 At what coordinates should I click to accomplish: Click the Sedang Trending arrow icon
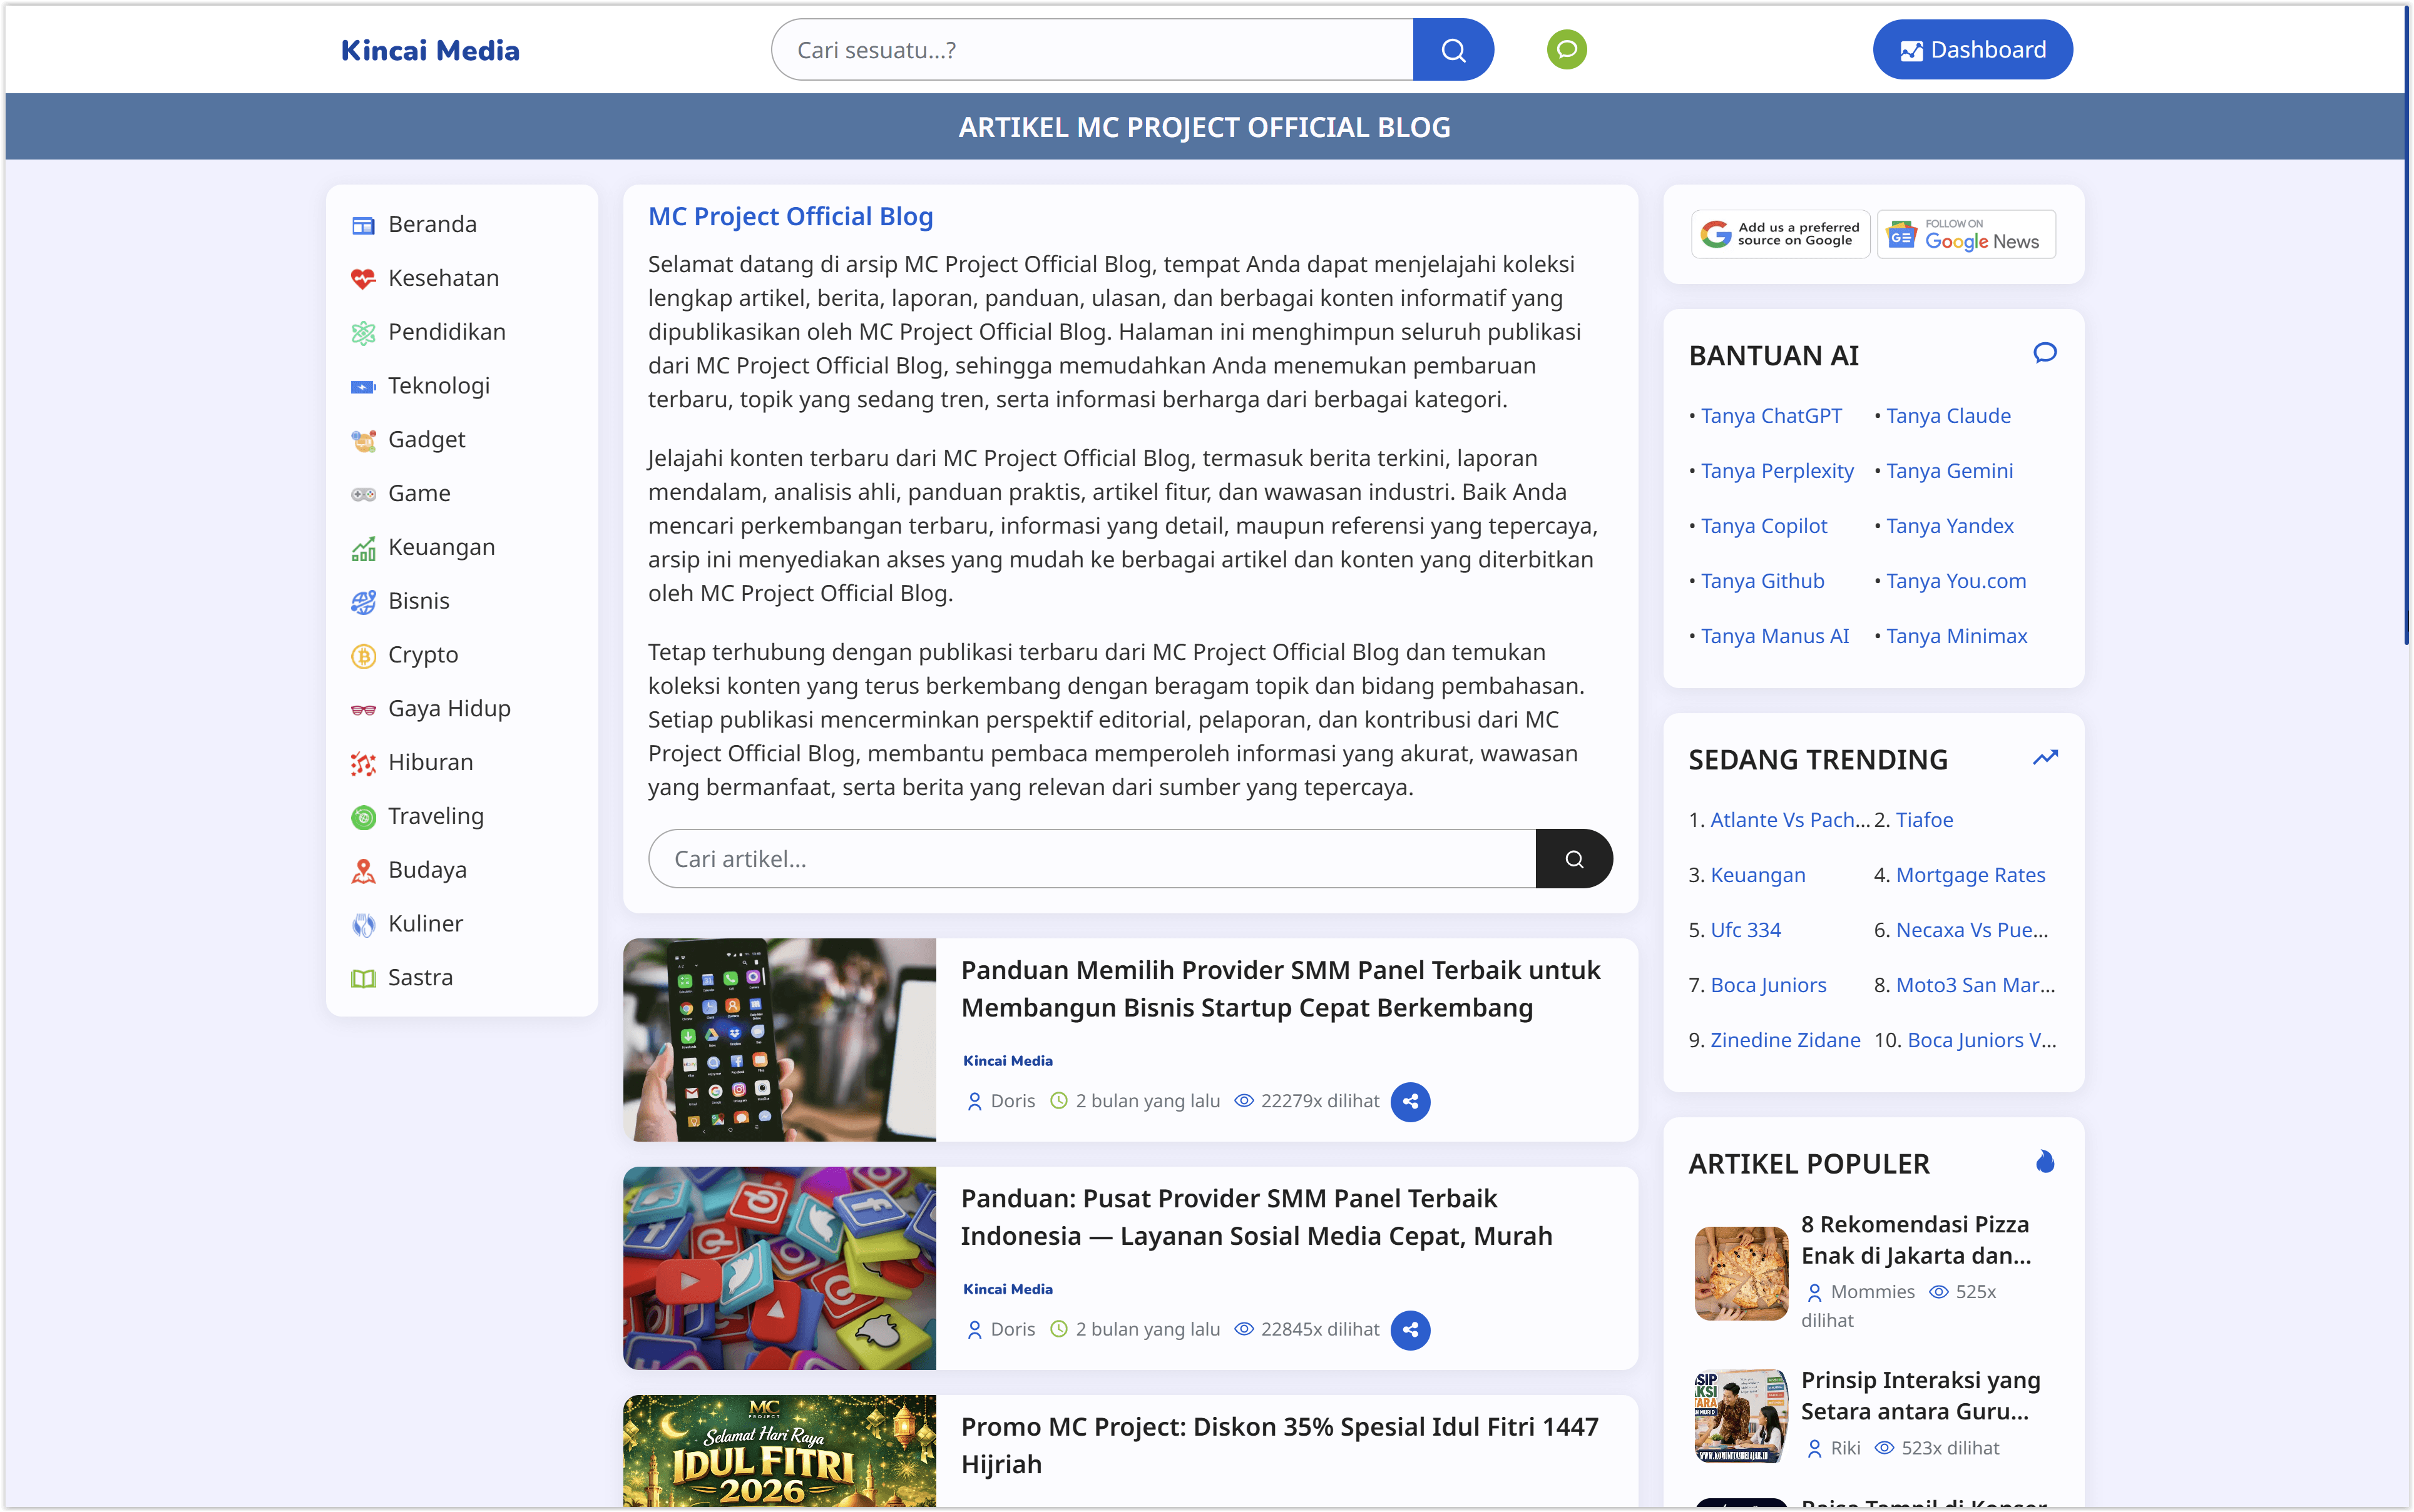pyautogui.click(x=2045, y=758)
